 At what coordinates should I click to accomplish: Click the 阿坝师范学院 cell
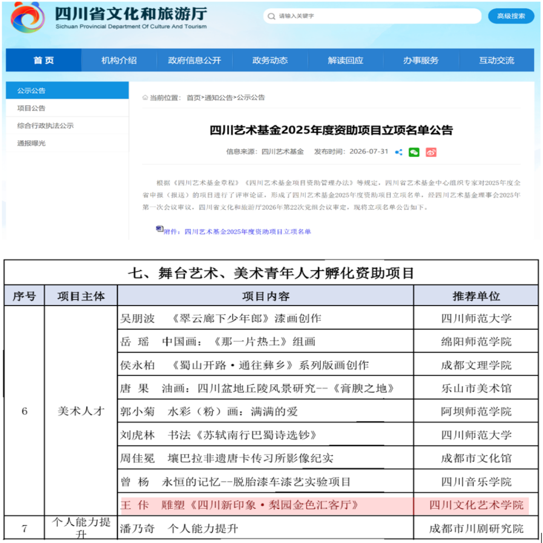[476, 411]
